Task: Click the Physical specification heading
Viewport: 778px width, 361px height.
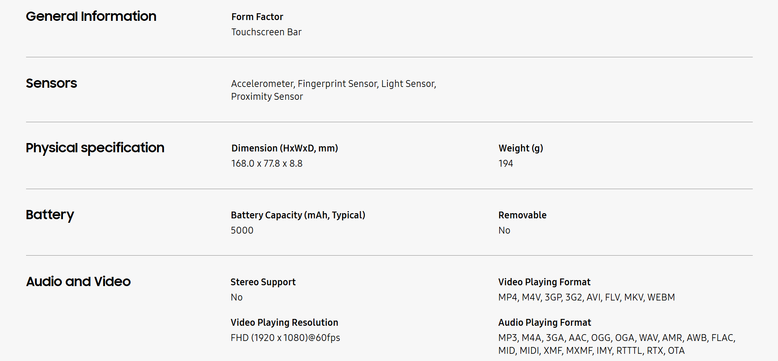Action: pyautogui.click(x=95, y=148)
